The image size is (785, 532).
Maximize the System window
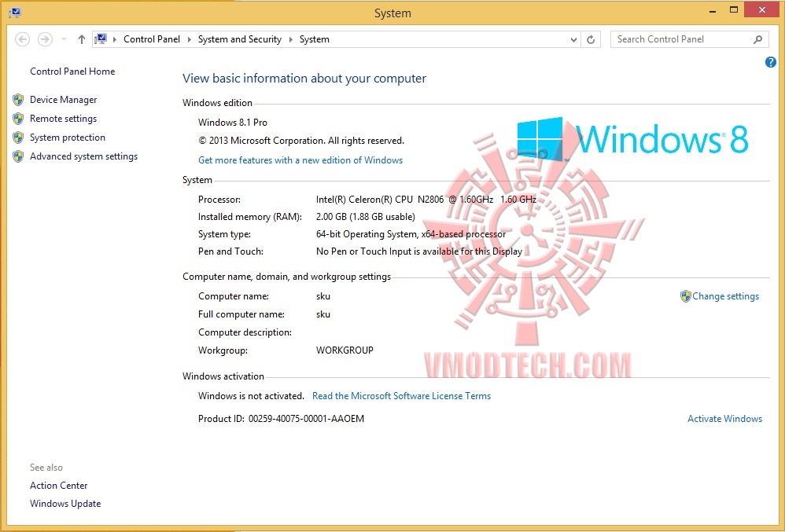(x=733, y=10)
